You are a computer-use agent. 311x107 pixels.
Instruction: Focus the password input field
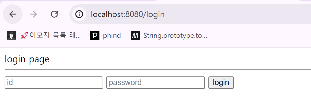pyautogui.click(x=156, y=82)
